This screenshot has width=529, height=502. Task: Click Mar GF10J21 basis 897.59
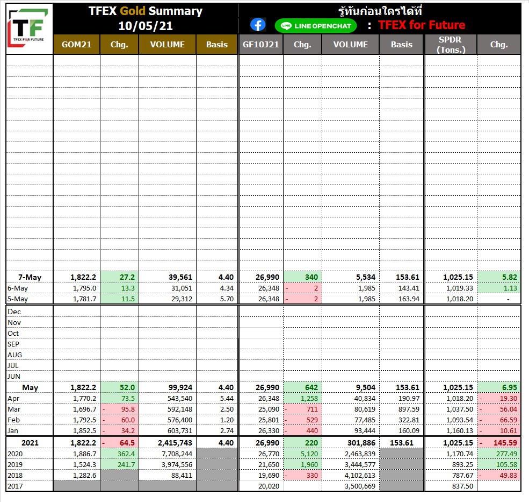(409, 409)
